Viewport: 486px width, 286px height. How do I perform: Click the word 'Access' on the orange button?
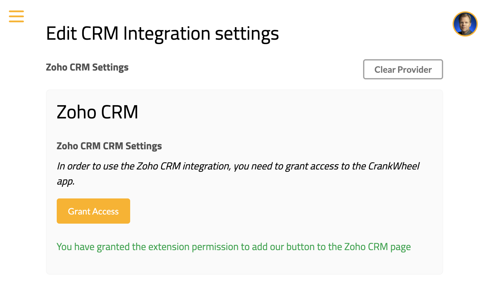coord(106,211)
